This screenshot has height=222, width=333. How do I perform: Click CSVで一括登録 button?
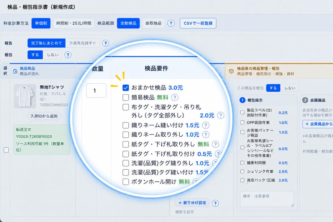click(198, 23)
